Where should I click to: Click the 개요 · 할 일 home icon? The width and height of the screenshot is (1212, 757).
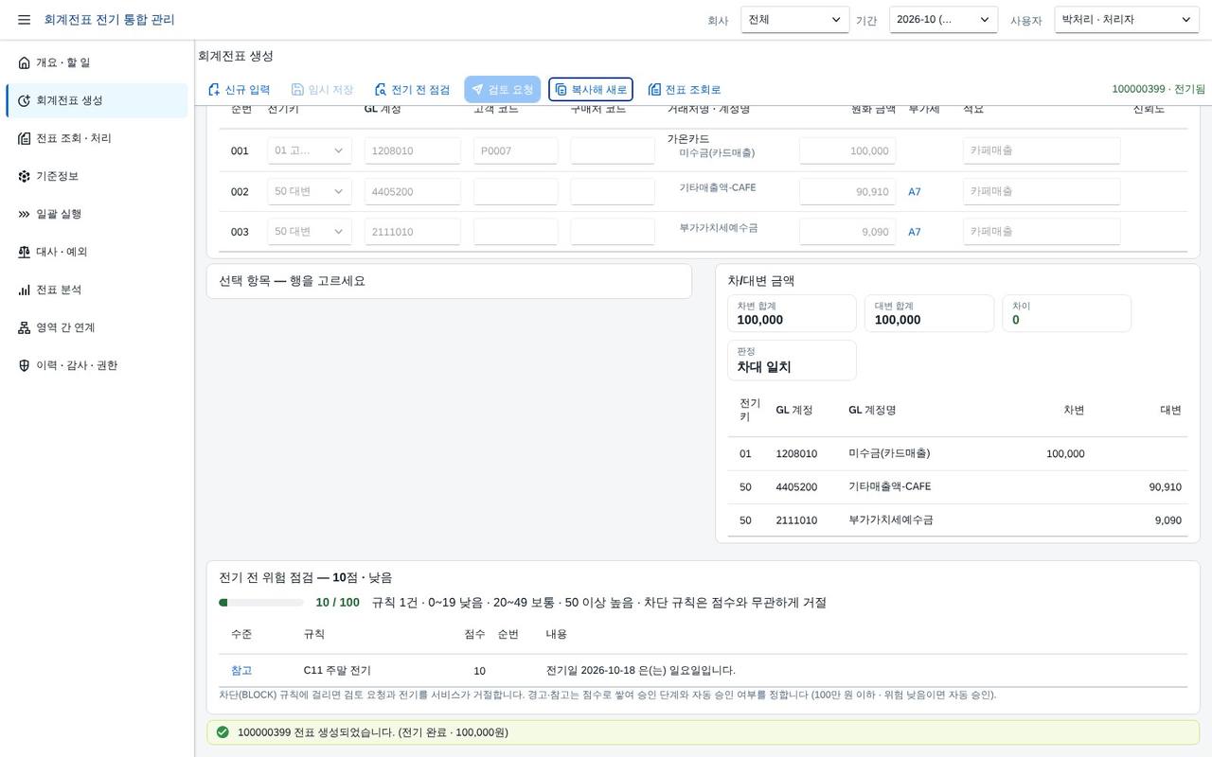25,62
